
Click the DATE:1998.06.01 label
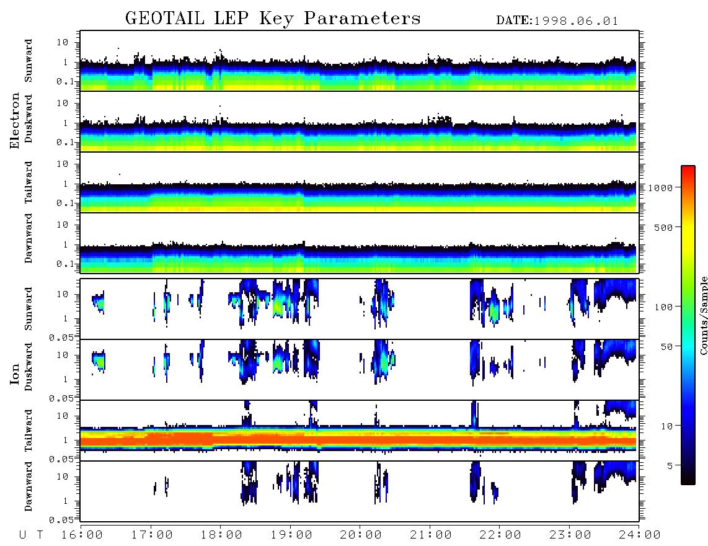tap(557, 21)
